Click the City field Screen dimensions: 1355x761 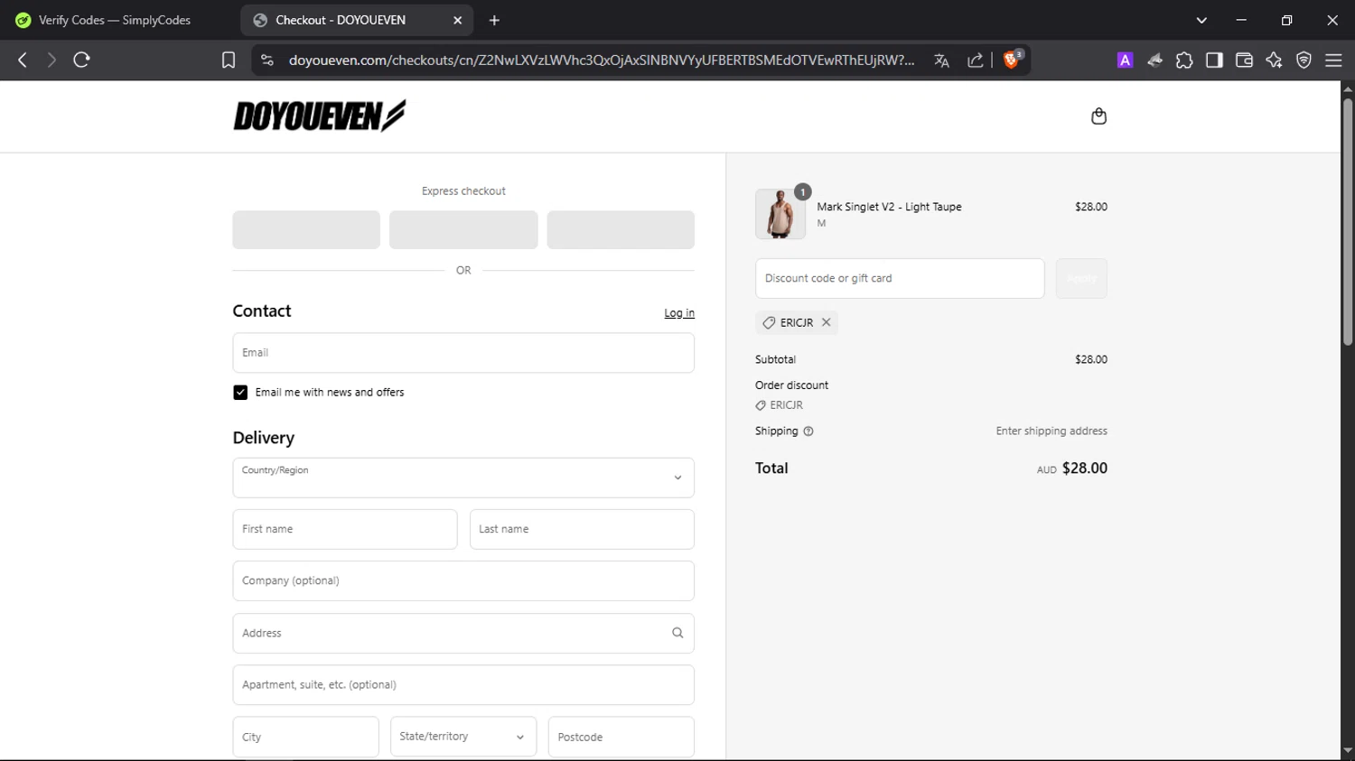[306, 737]
